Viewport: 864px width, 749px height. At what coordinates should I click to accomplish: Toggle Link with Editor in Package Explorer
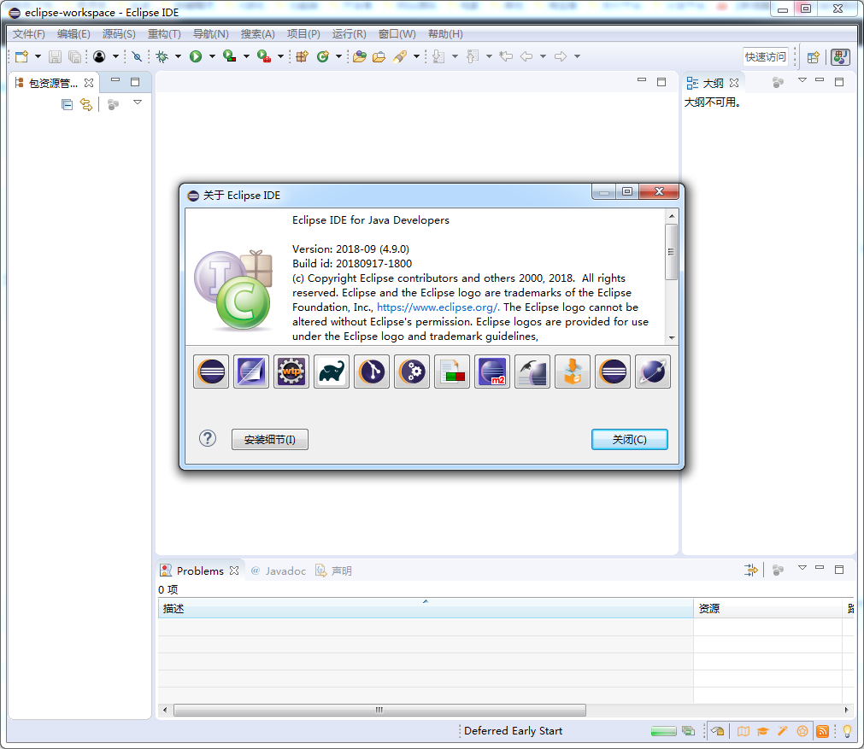pyautogui.click(x=86, y=104)
